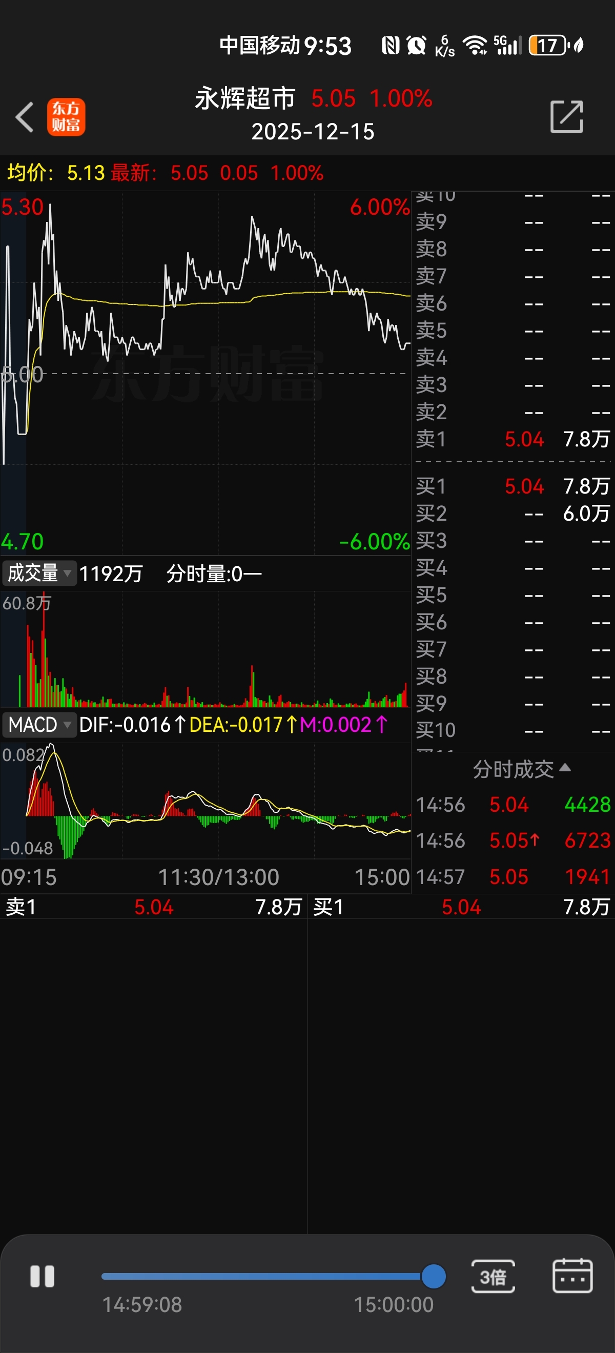Tap the alarm icon in status bar

click(x=417, y=45)
